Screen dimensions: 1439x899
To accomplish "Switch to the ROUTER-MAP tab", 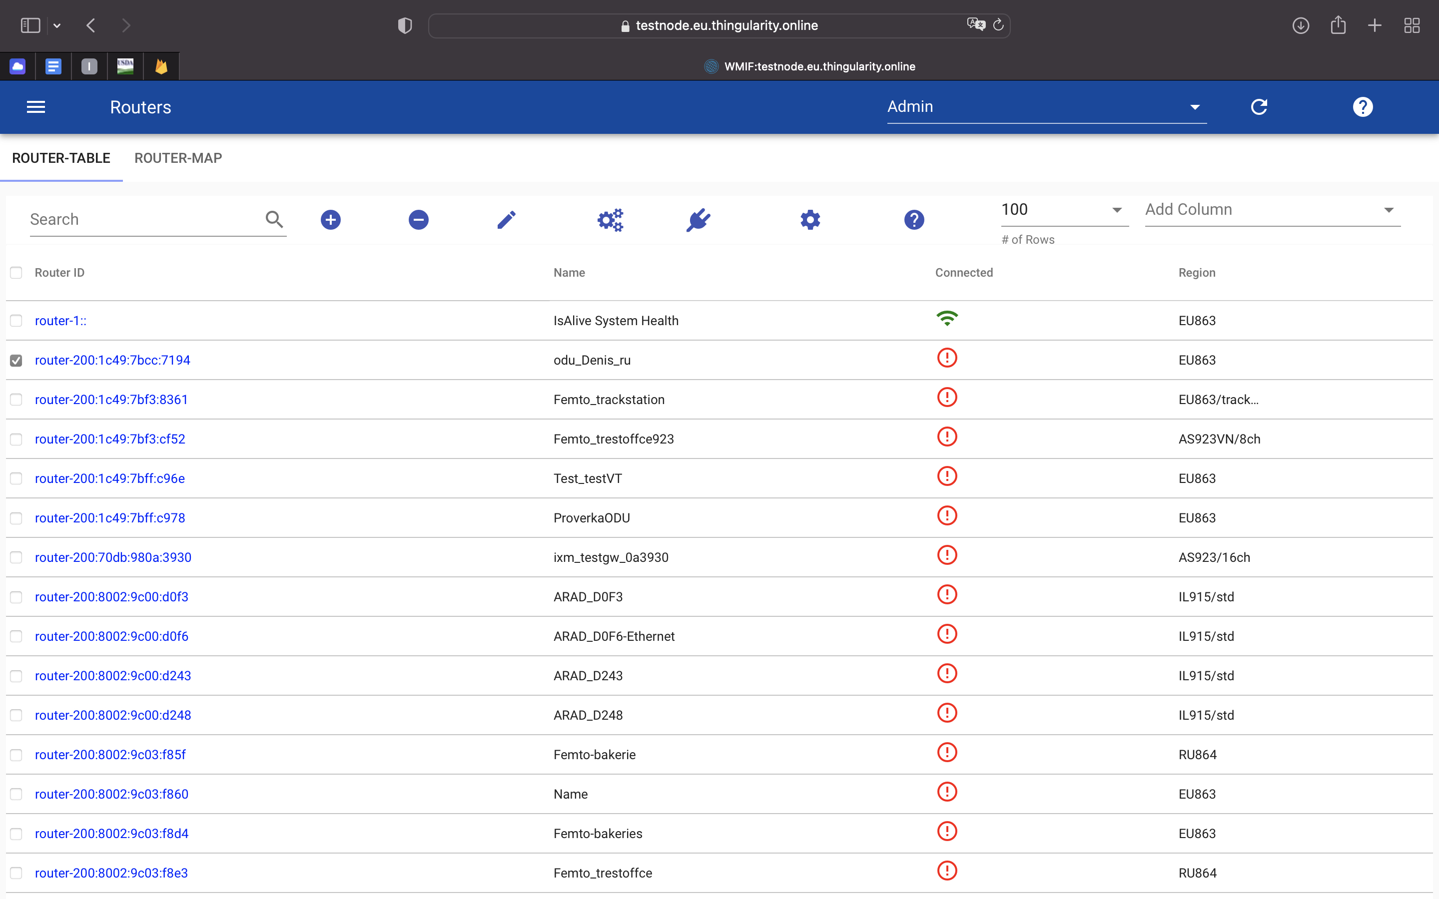I will click(178, 158).
